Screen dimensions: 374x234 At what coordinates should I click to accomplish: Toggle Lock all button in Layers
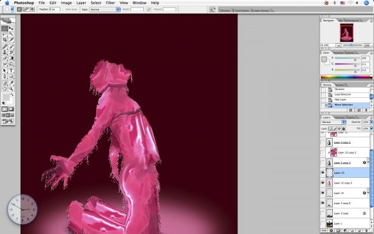(x=343, y=129)
